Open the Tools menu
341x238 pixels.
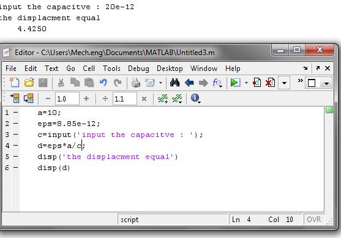click(111, 69)
